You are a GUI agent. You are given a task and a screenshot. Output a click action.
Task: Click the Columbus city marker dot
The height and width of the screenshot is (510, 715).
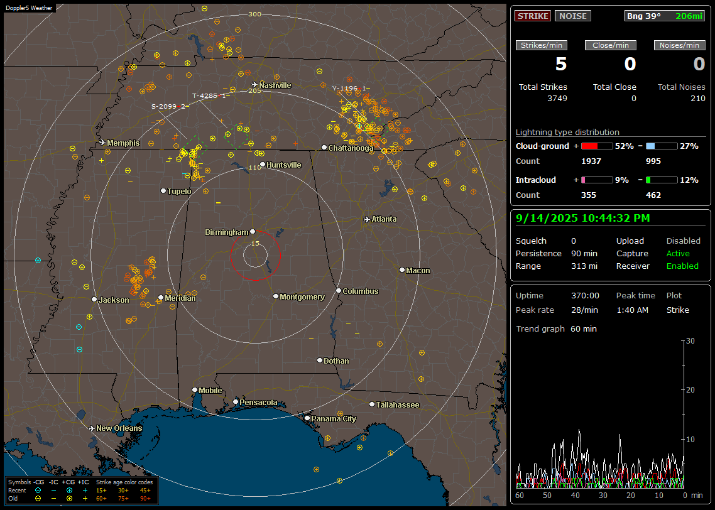[339, 290]
